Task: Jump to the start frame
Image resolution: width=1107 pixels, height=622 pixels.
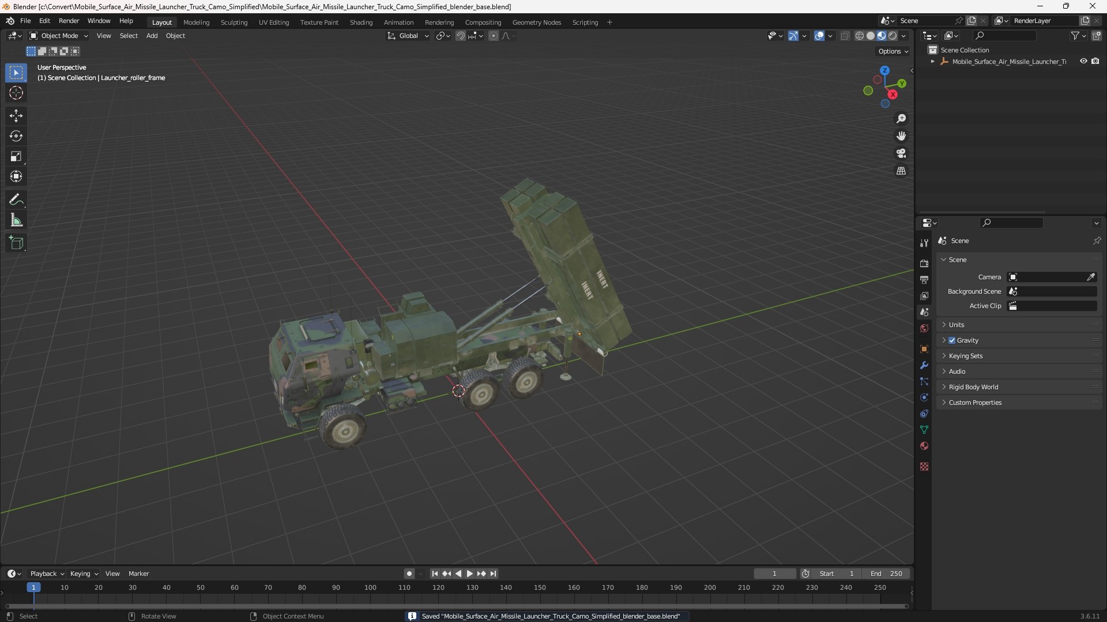Action: pyautogui.click(x=435, y=574)
